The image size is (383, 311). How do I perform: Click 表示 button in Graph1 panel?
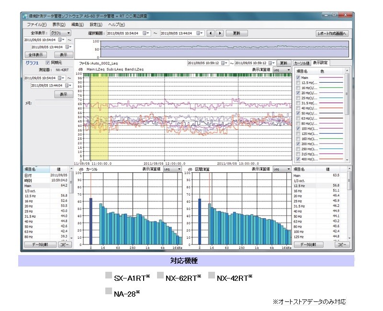click(64, 94)
